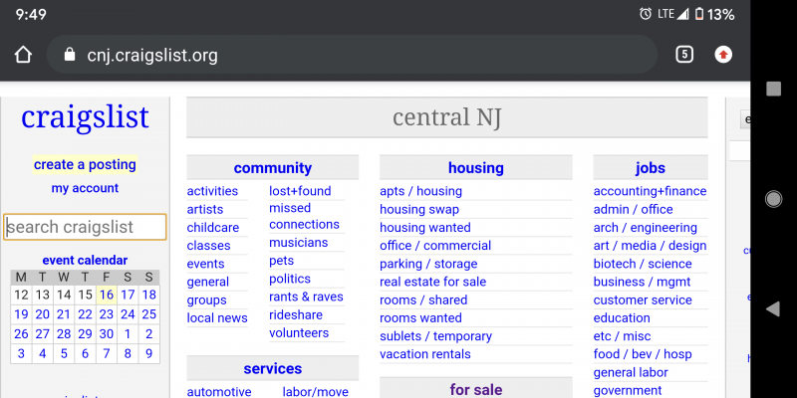Viewport: 797px width, 398px height.
Task: Tap the padlock site security icon
Action: 70,55
